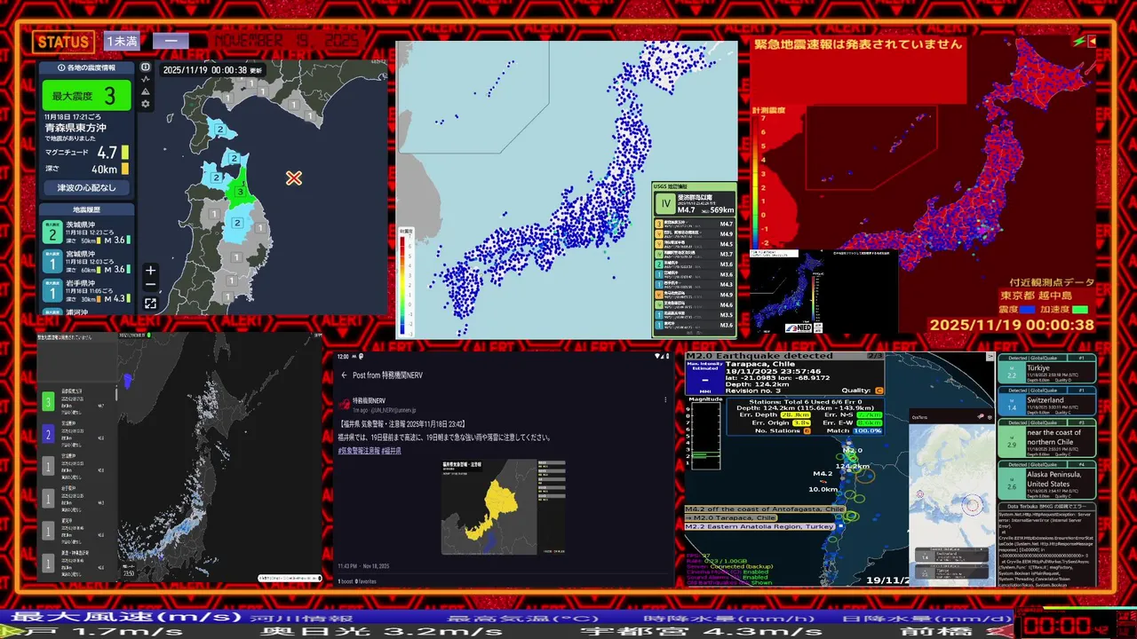1137x639 pixels.
Task: Open the Switzerland 1.4 detection card
Action: point(1047,403)
